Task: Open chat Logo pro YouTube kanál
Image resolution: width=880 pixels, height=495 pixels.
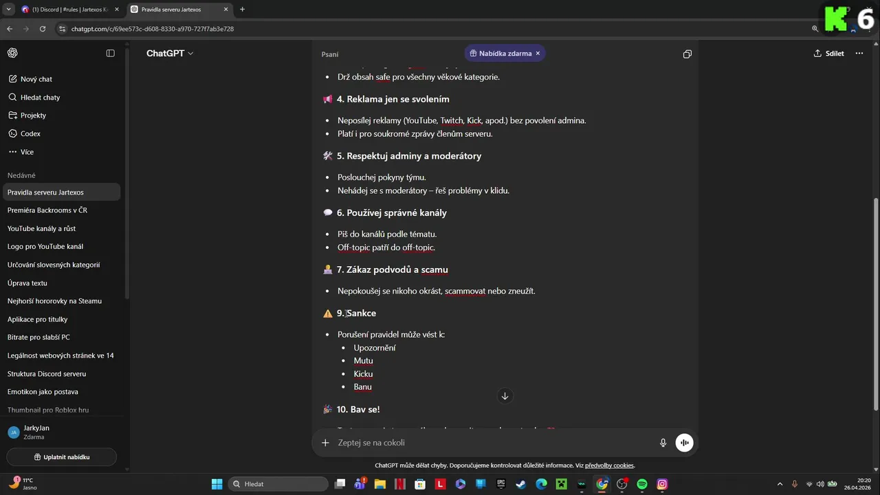Action: (62, 246)
